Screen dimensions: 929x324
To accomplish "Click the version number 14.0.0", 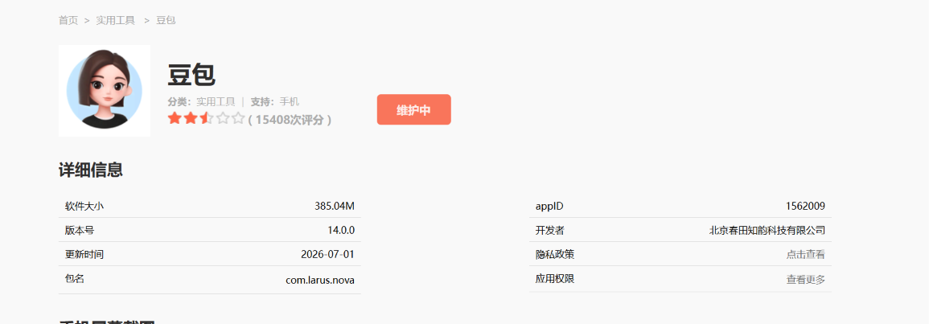I will [x=341, y=231].
